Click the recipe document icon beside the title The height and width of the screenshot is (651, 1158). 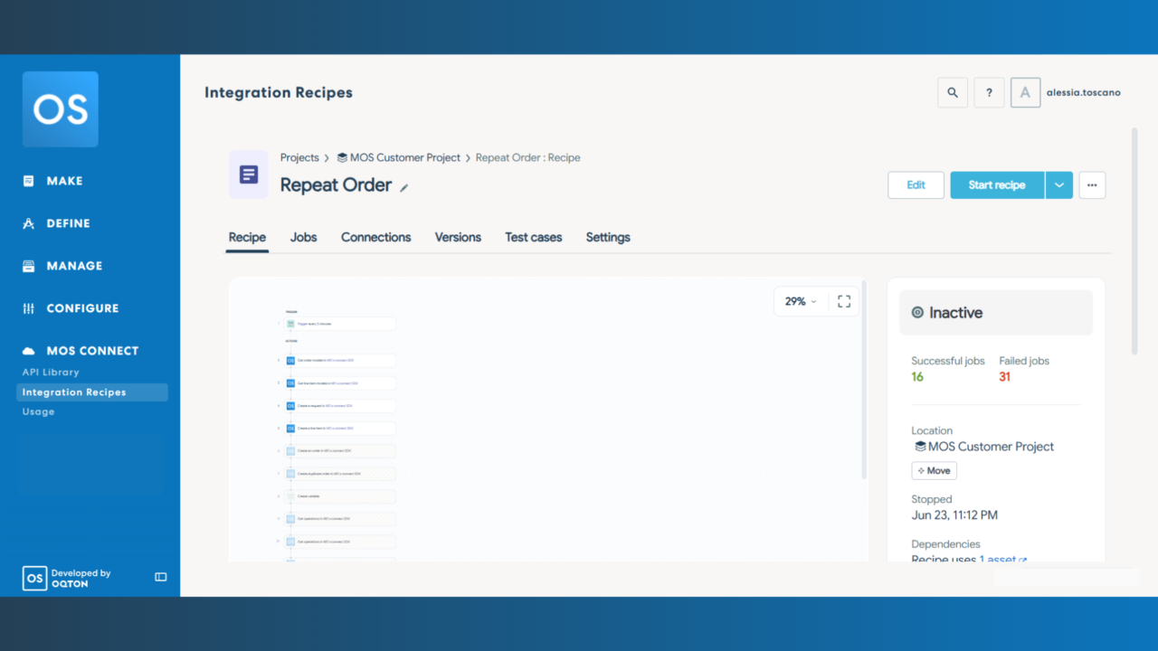pyautogui.click(x=249, y=175)
